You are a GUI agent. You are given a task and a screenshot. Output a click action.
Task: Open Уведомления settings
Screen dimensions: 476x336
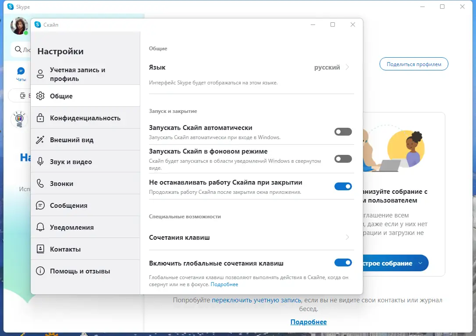[85, 227]
